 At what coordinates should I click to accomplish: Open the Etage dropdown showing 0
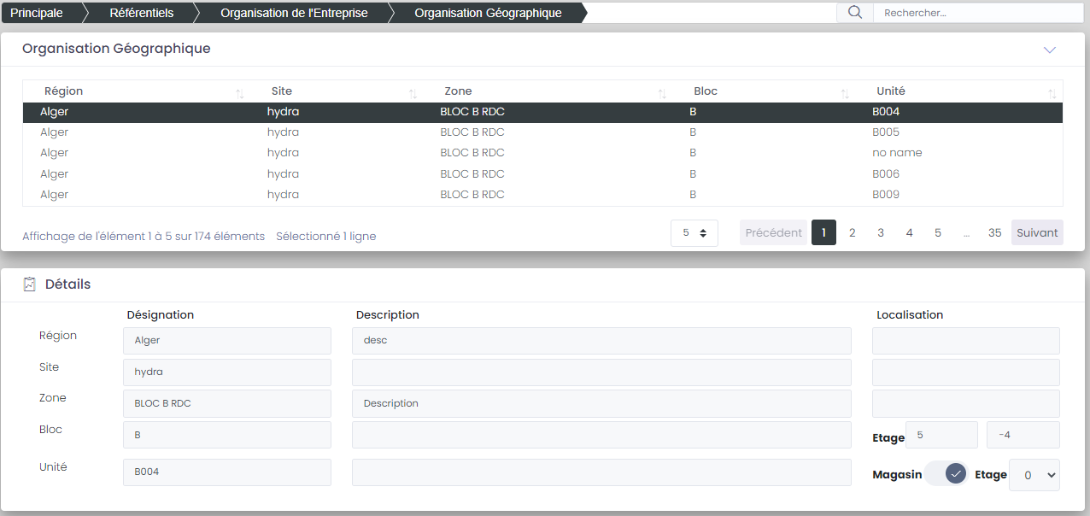point(1034,475)
